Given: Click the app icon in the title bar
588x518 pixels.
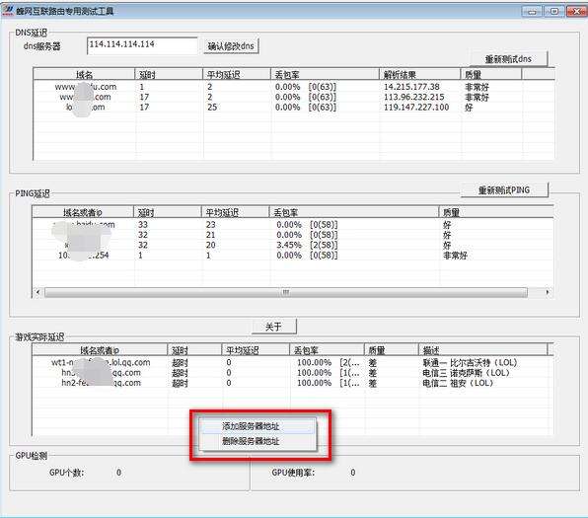Looking at the screenshot, I should click(8, 11).
